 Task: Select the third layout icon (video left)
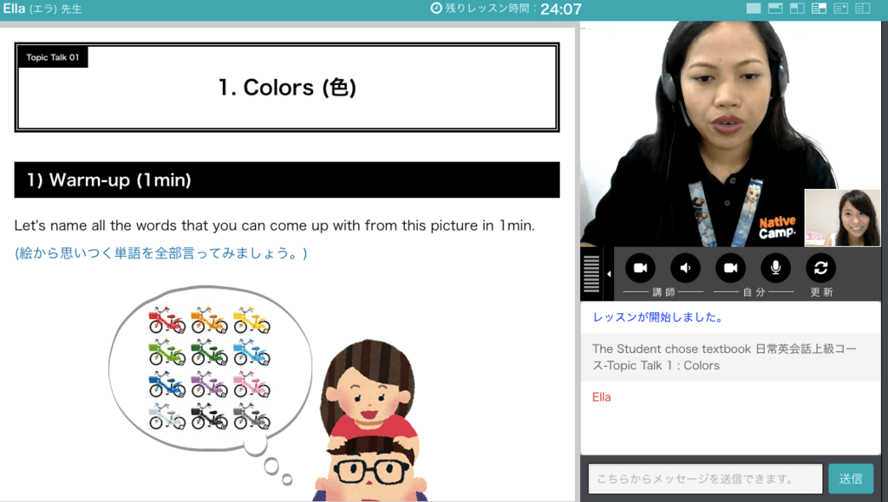(x=798, y=9)
